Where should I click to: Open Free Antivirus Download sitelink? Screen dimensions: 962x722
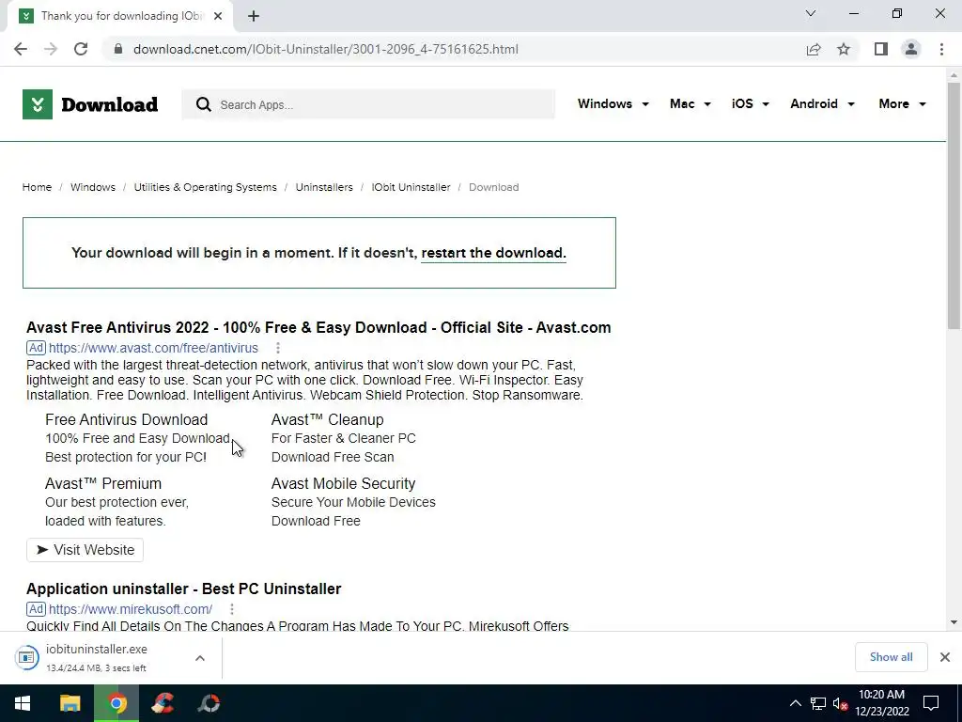point(127,420)
